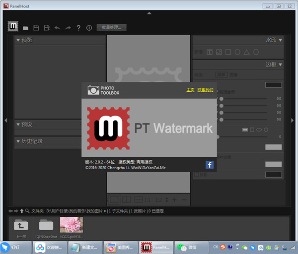The width and height of the screenshot is (298, 254).
Task: Add a hexagon shape watermark
Action: pyautogui.click(x=256, y=52)
